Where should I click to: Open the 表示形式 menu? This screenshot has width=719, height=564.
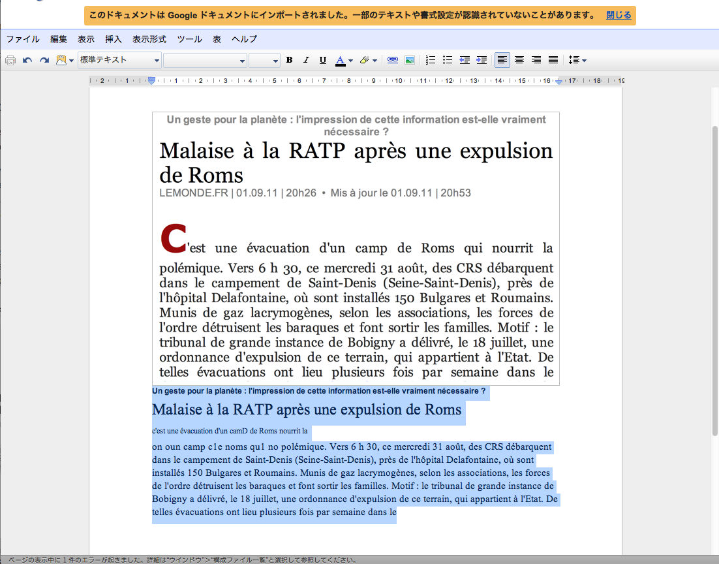(x=149, y=39)
